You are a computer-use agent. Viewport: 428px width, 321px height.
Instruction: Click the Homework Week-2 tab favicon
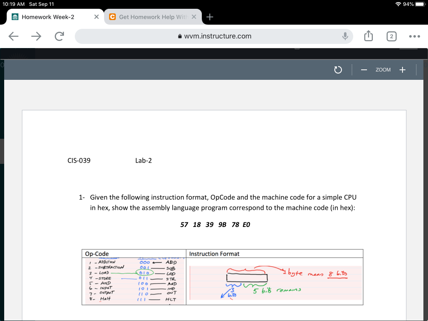coord(15,17)
